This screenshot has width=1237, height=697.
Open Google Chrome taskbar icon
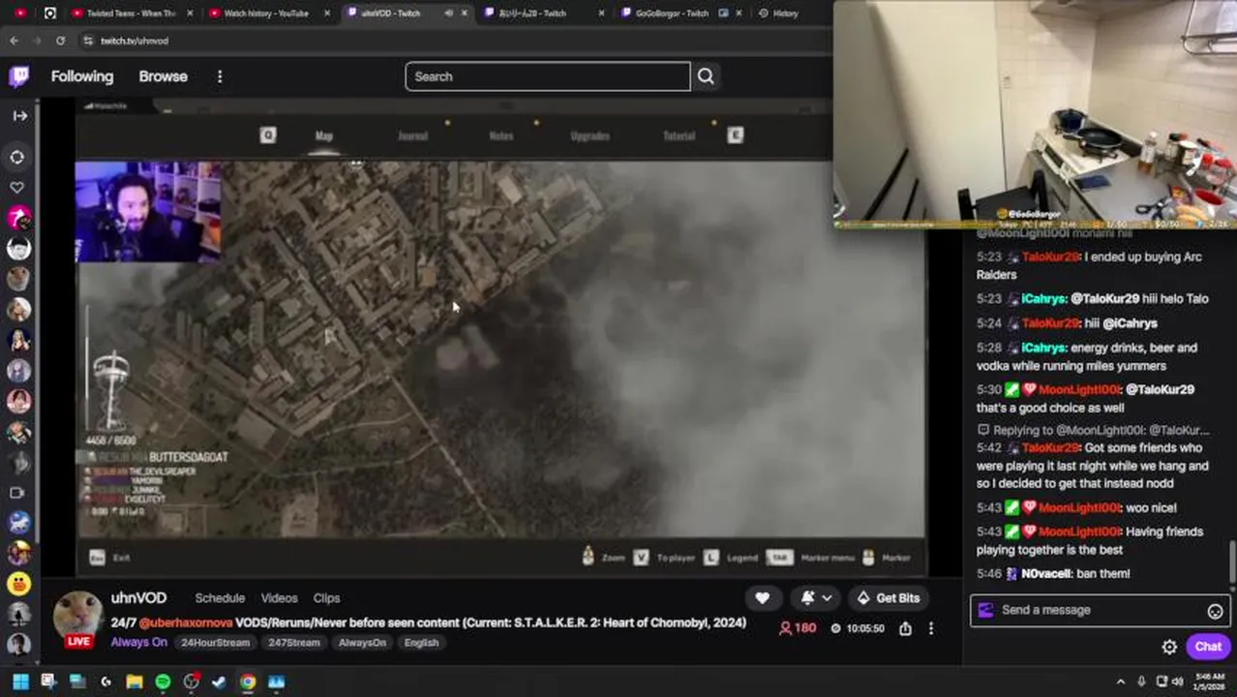click(x=248, y=682)
